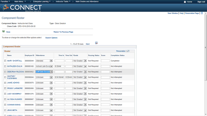Click the Time In field for DEBORAH RUZICKA

click(60, 72)
